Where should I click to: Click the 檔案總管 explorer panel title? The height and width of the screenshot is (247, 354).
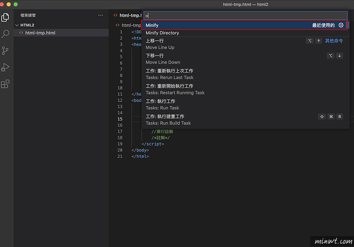click(28, 15)
